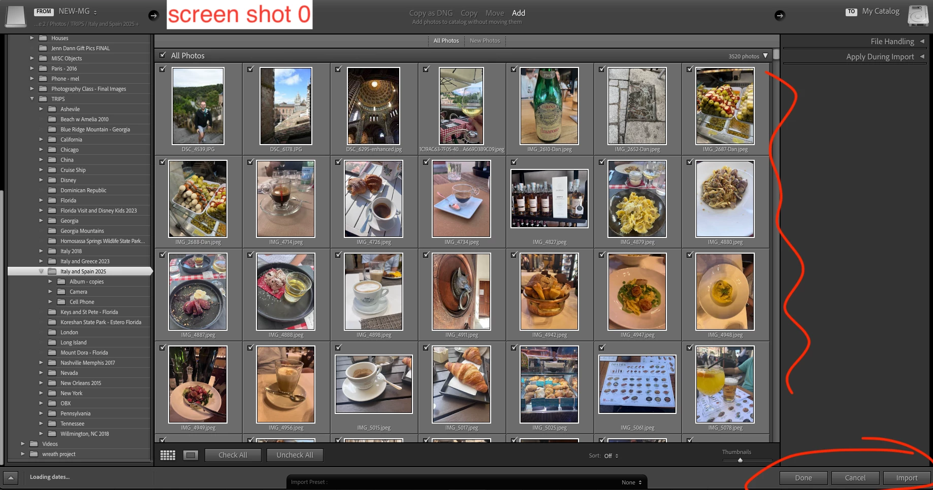Screen dimensions: 933x490
Task: Uncheck the DSC_6178.JPG photo checkbox
Action: tap(250, 69)
